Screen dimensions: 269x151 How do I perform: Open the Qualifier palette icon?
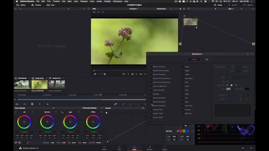pyautogui.click(x=123, y=104)
